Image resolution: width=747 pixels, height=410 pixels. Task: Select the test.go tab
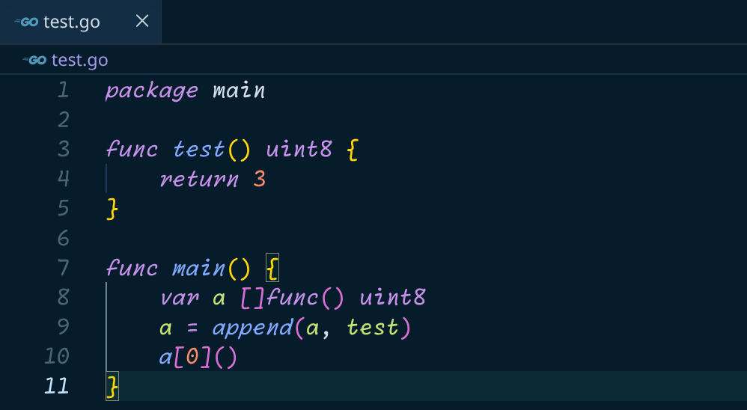pyautogui.click(x=81, y=22)
